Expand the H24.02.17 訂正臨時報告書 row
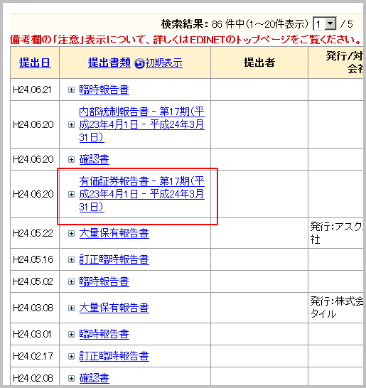This screenshot has width=366, height=388. tap(71, 356)
